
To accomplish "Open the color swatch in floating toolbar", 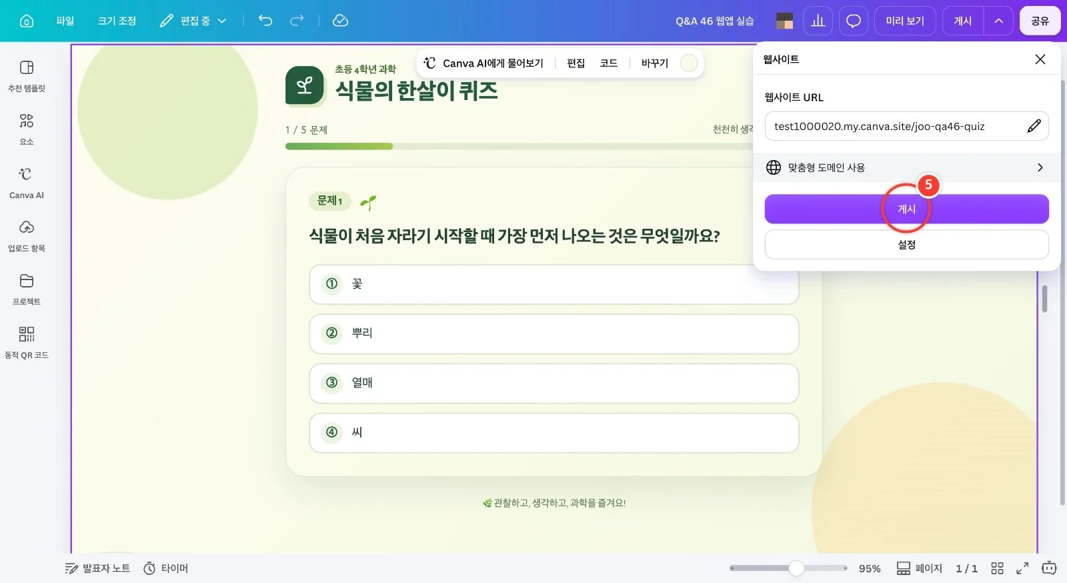I will click(689, 63).
